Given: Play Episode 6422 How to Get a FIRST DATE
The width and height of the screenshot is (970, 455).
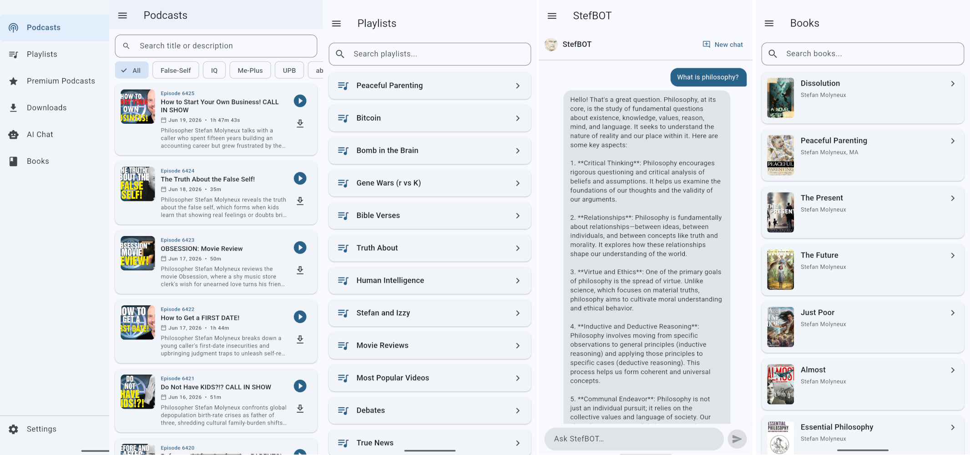Looking at the screenshot, I should (300, 317).
